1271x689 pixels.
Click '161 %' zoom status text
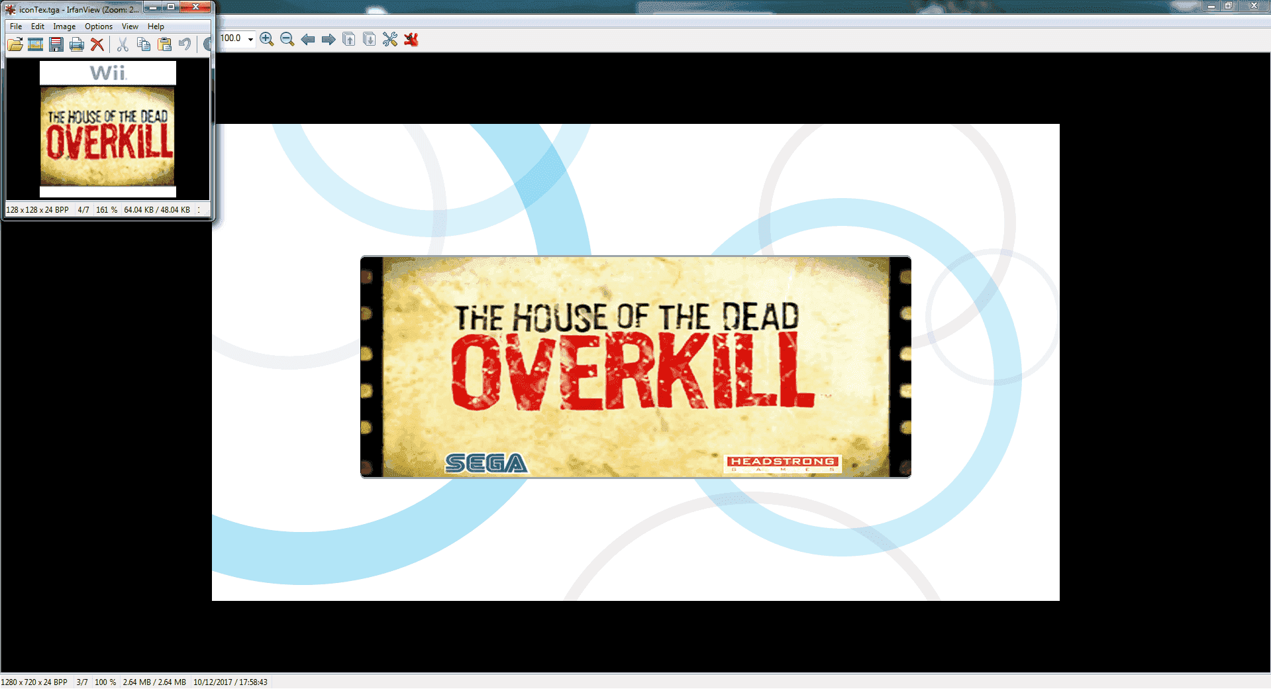pos(107,210)
